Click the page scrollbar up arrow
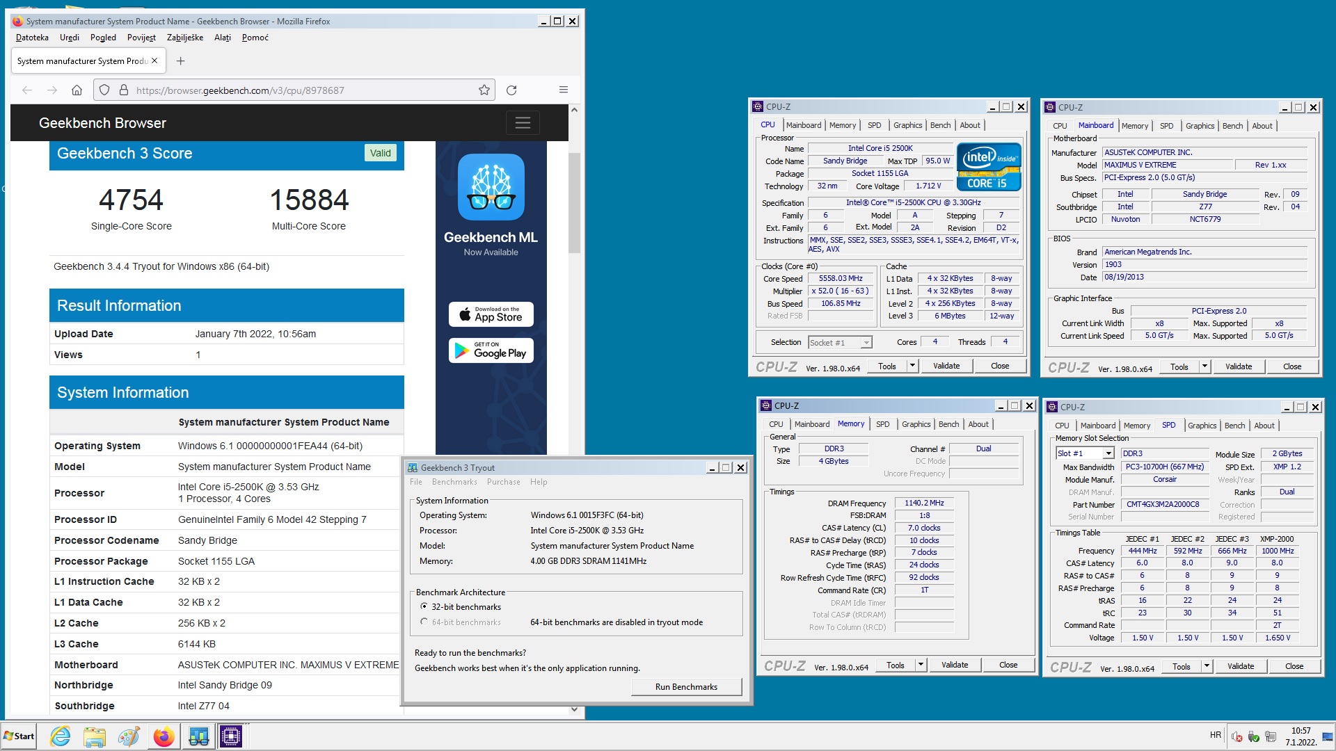1336x751 pixels. 574,110
